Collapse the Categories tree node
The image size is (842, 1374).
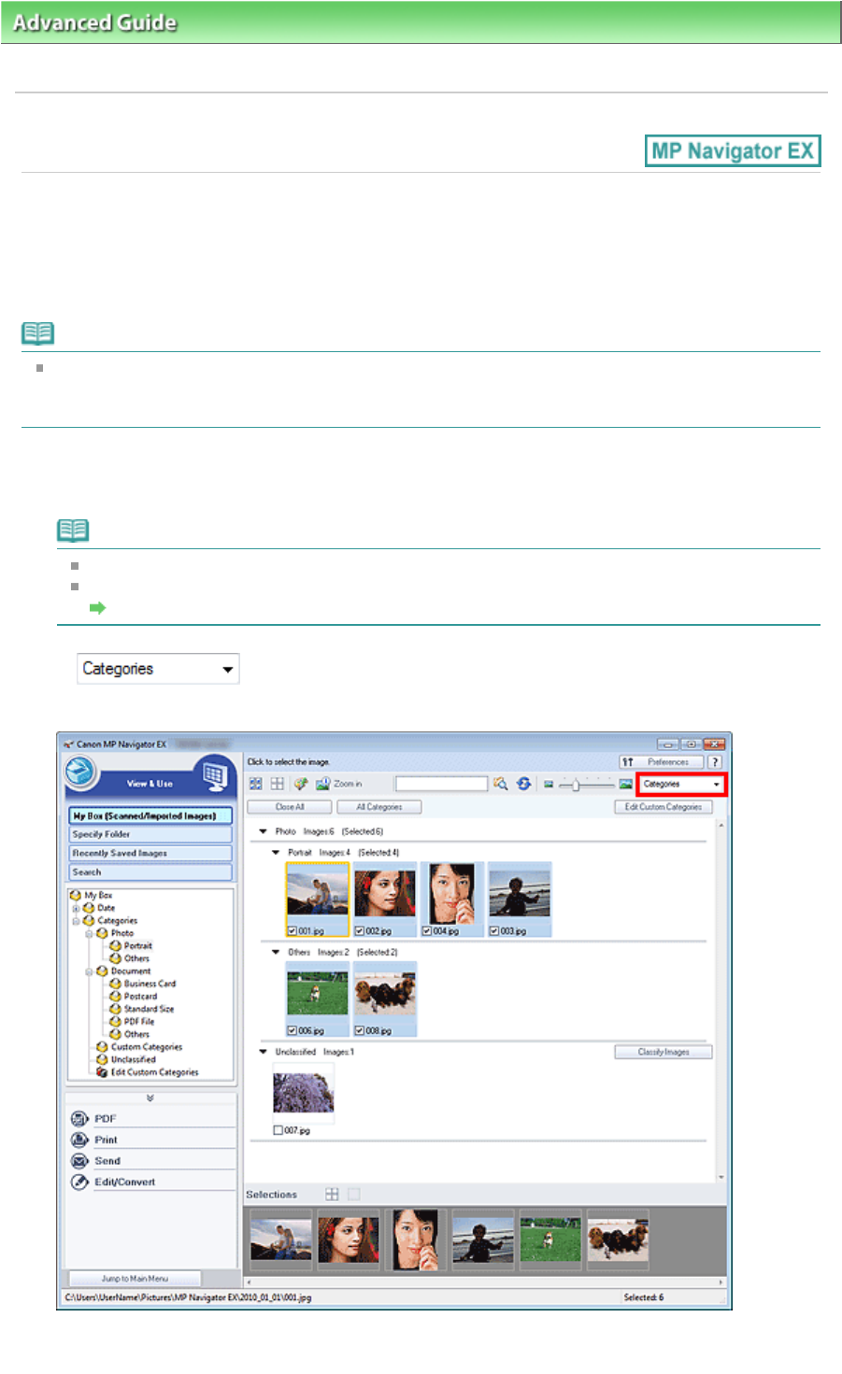[76, 920]
